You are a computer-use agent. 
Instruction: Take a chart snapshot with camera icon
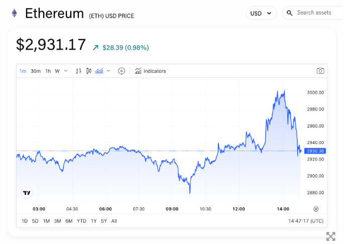coord(320,71)
